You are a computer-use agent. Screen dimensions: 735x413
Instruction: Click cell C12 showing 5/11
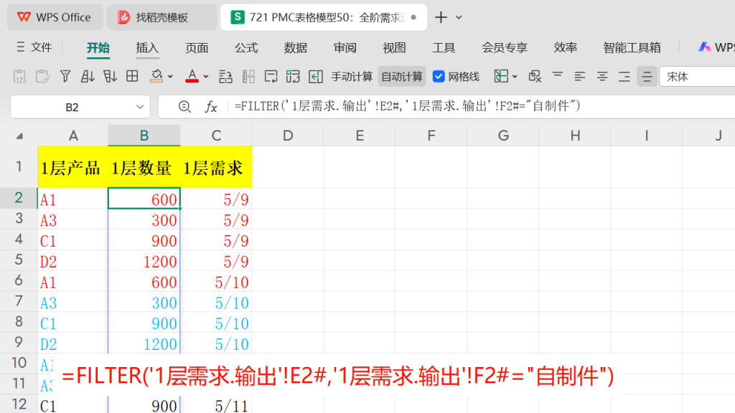[x=216, y=405]
